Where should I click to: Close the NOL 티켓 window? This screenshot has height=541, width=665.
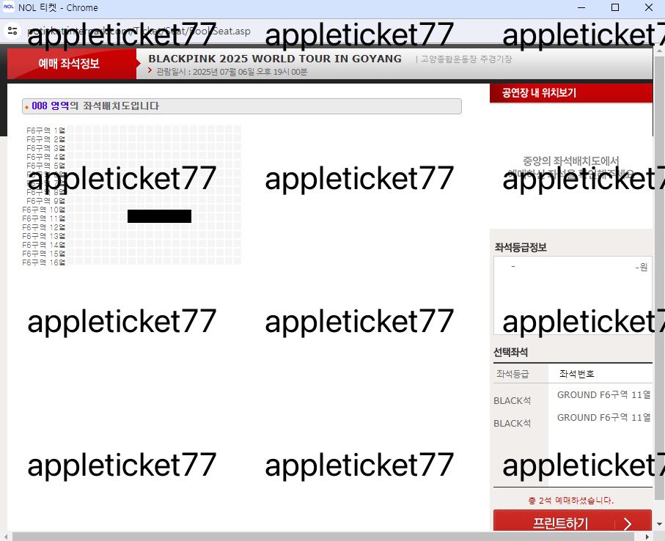[x=648, y=7]
